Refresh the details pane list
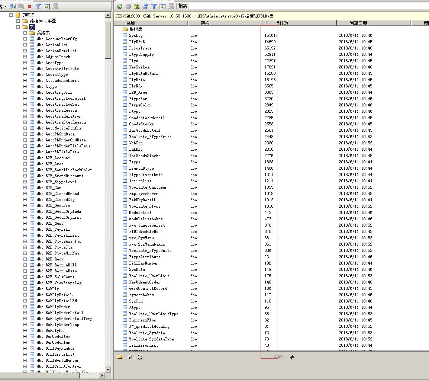The height and width of the screenshot is (381, 429). 162,6
